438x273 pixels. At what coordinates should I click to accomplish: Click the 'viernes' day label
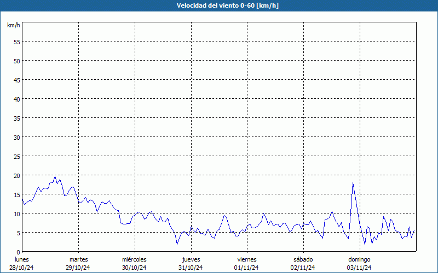point(247,259)
